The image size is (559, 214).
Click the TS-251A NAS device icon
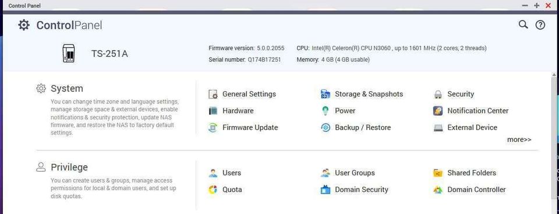tap(69, 53)
